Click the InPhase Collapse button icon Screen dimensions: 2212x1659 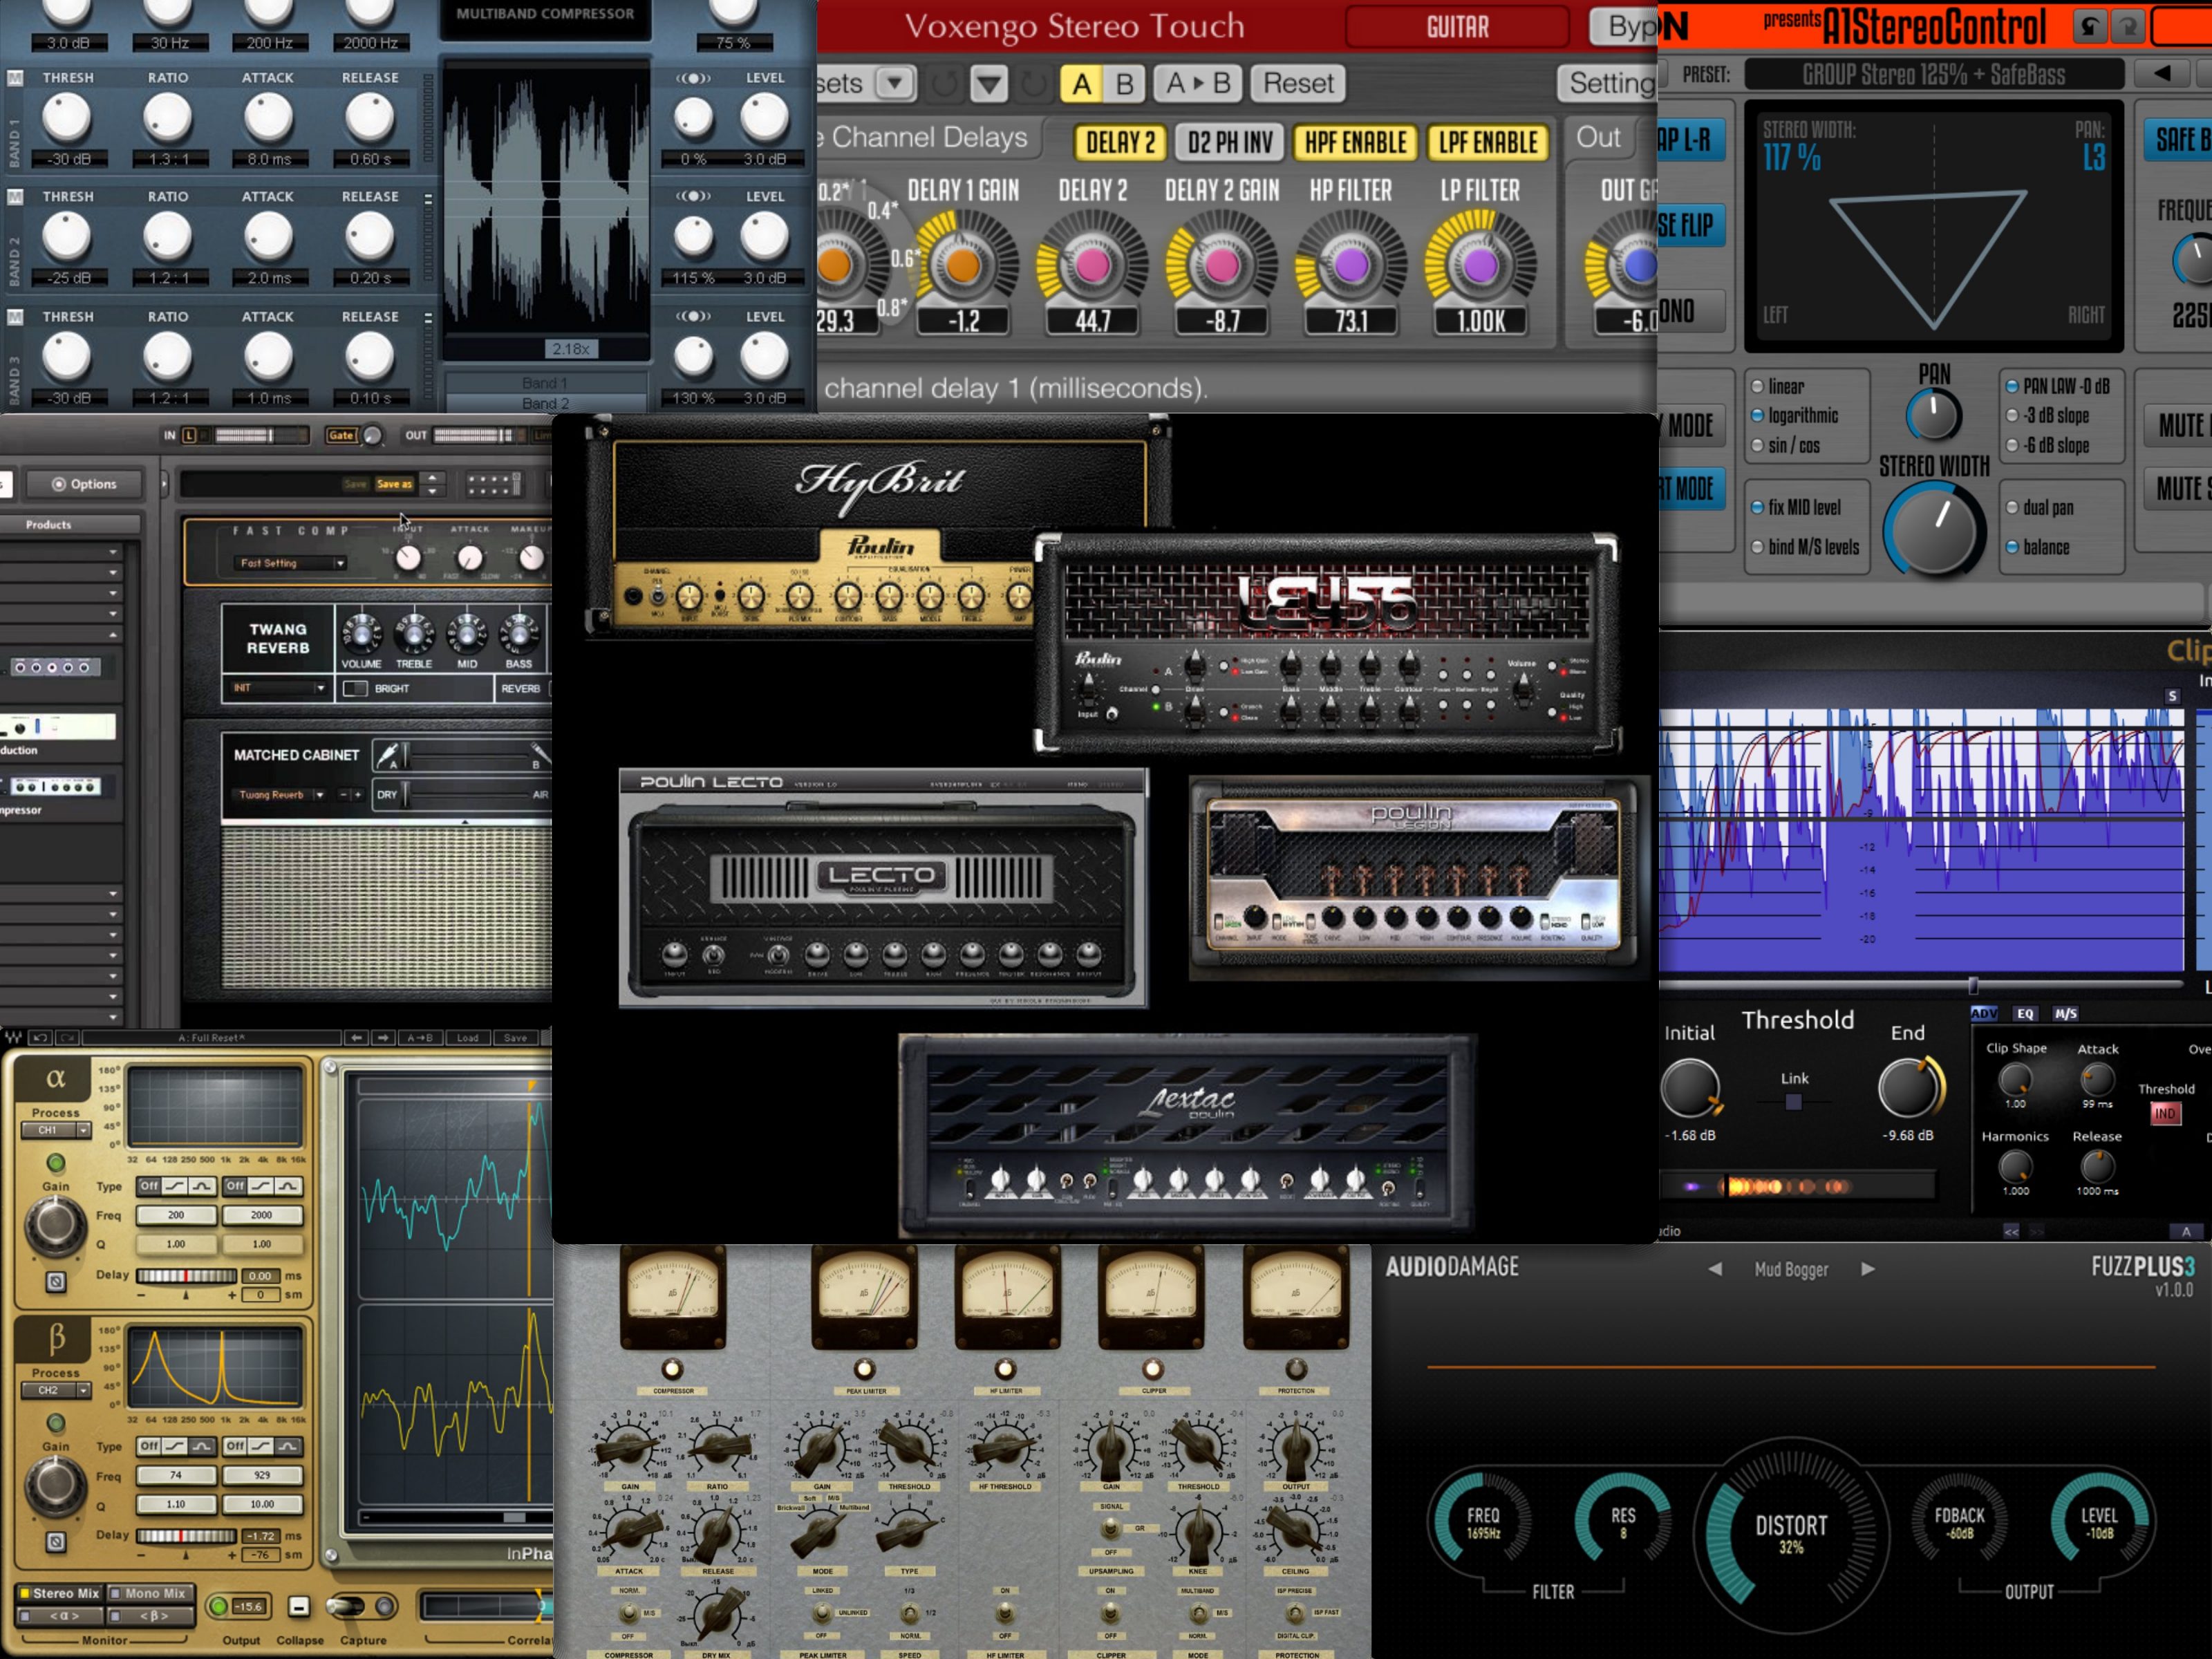(x=298, y=1606)
